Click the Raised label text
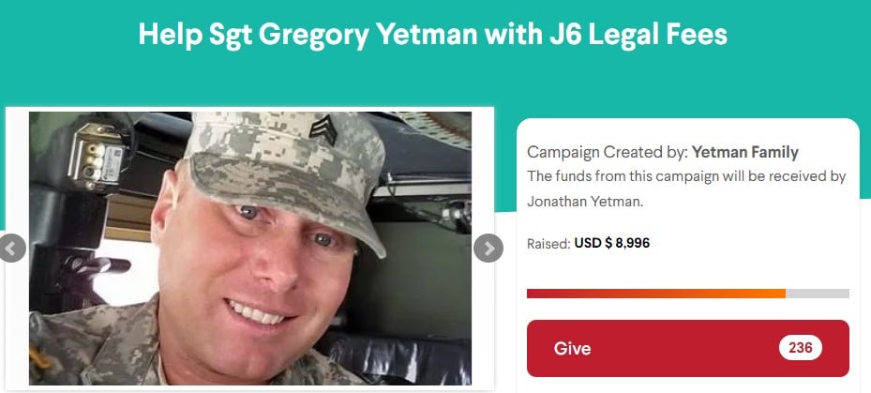This screenshot has height=393, width=871. pos(548,244)
